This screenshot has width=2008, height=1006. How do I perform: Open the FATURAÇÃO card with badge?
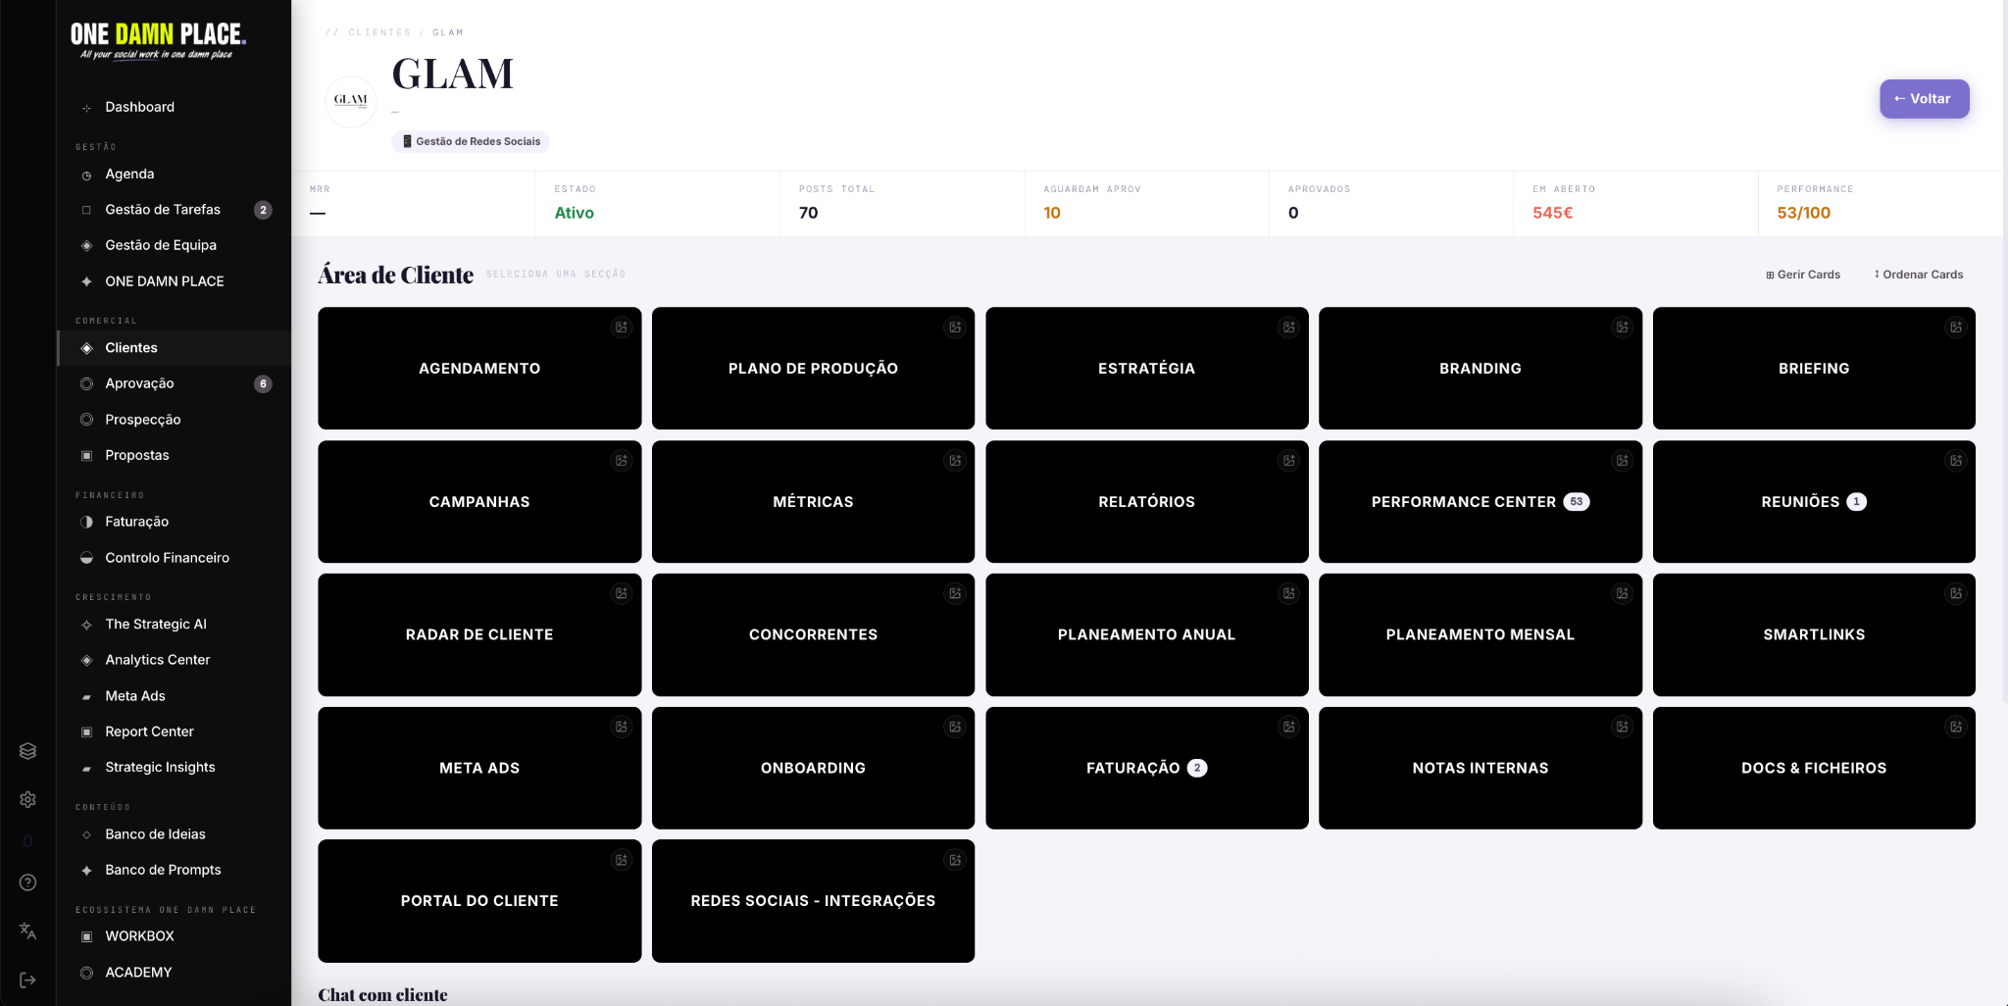[1146, 769]
